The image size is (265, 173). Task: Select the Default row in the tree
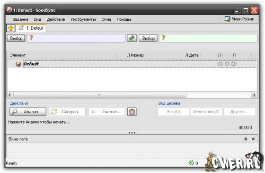tap(132, 64)
